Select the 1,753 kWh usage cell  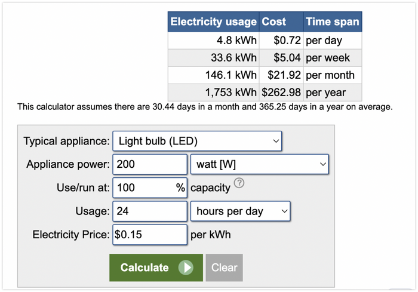214,93
